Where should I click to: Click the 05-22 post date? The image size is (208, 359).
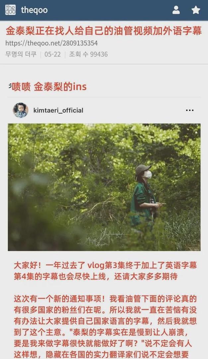pyautogui.click(x=53, y=54)
